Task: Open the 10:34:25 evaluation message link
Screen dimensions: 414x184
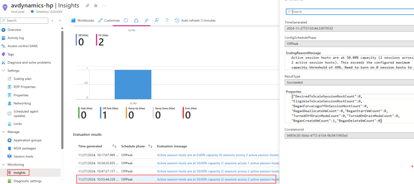Action: (218, 163)
